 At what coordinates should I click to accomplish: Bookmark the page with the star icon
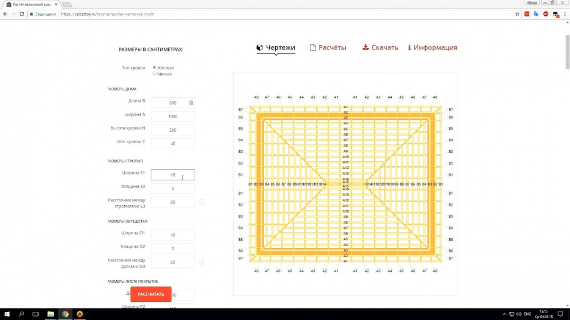pos(517,14)
